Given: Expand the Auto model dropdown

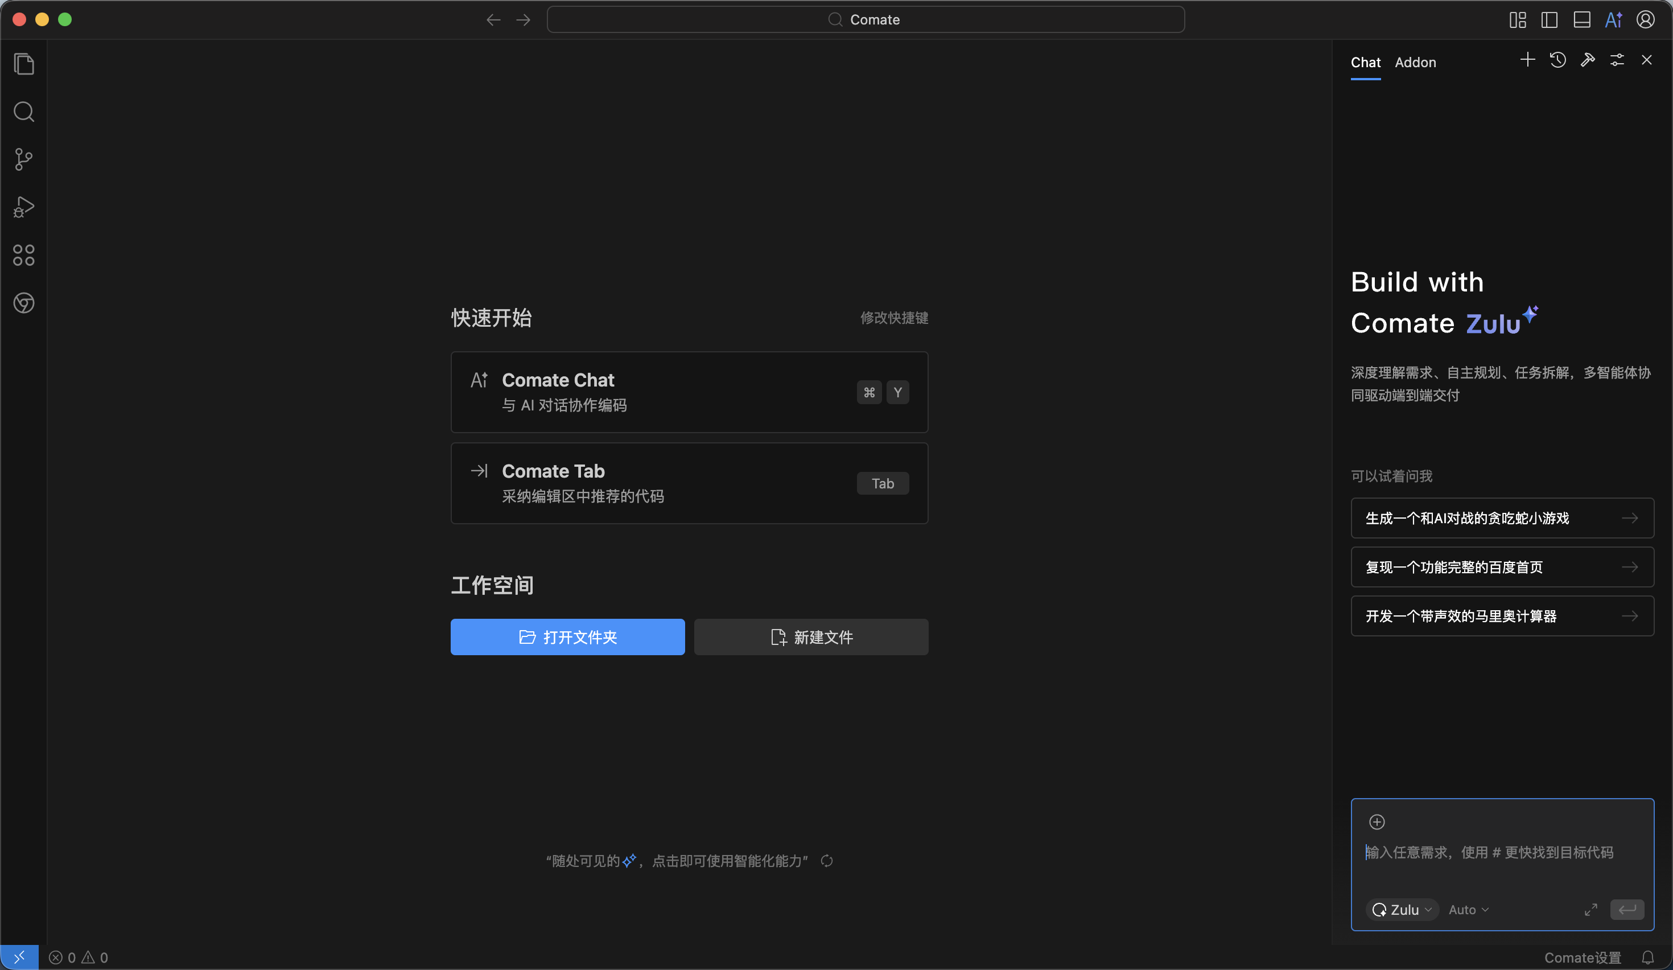Looking at the screenshot, I should click(x=1469, y=910).
